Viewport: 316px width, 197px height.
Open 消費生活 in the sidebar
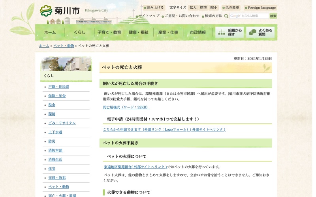coord(55,160)
